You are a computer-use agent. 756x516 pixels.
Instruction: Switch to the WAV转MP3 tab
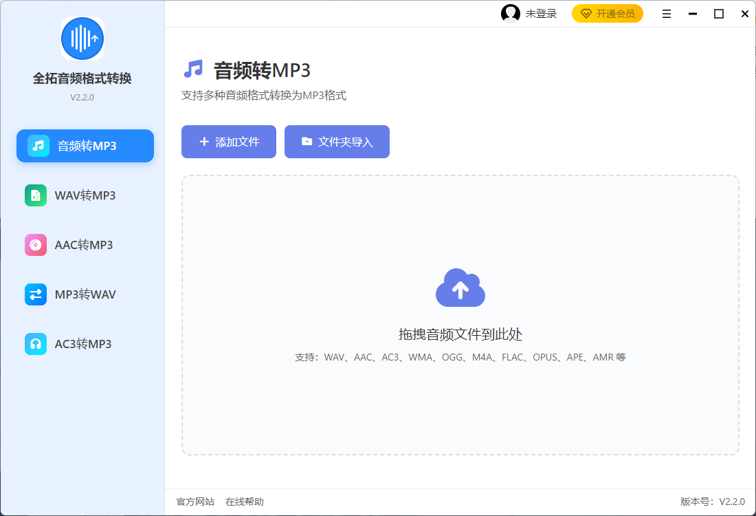click(85, 195)
